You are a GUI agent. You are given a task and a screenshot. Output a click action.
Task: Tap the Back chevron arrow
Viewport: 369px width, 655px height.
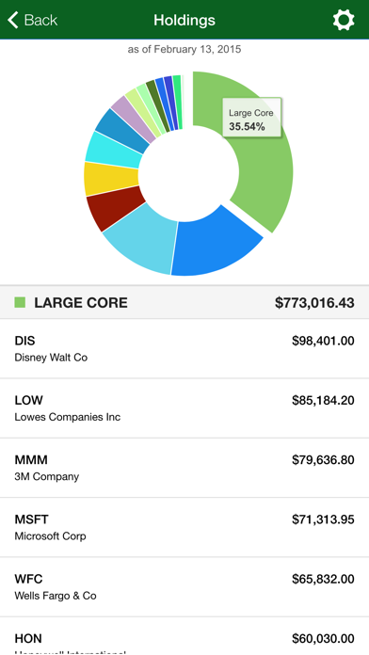click(x=13, y=20)
